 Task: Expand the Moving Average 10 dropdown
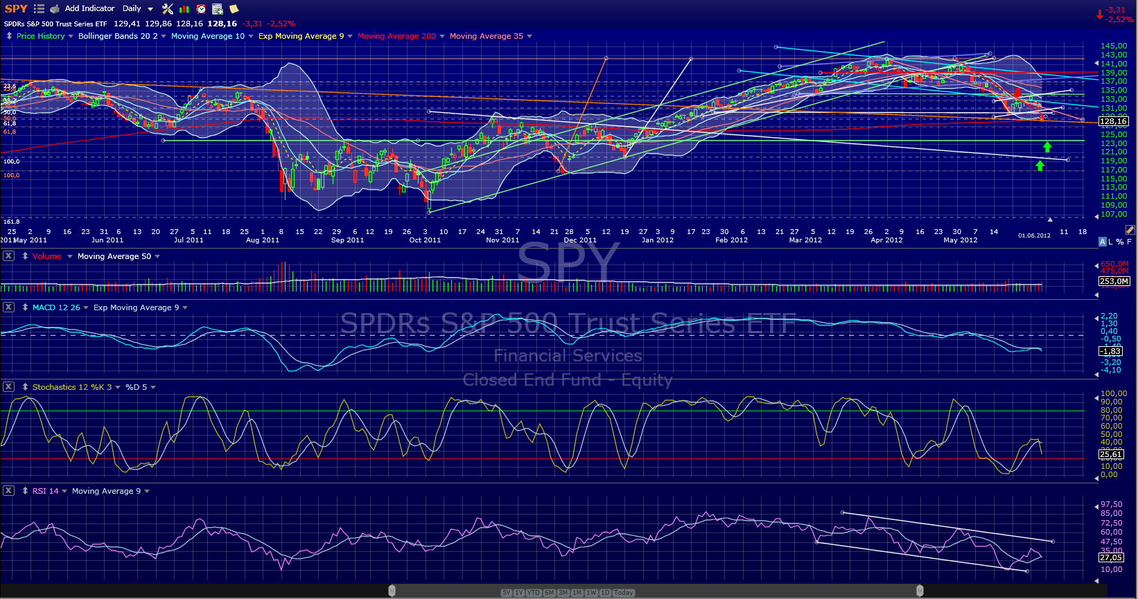[251, 37]
